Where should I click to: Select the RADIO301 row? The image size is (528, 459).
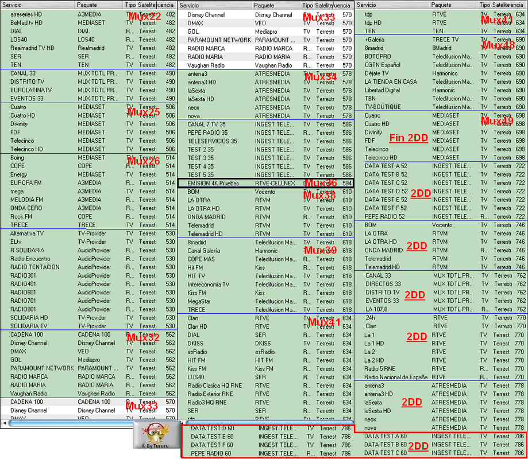(x=88, y=275)
